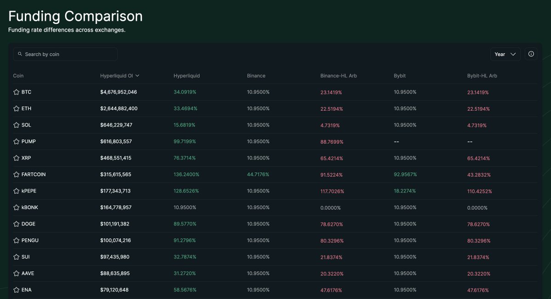
Task: Mark kBONK as favorite via star
Action: [16, 208]
